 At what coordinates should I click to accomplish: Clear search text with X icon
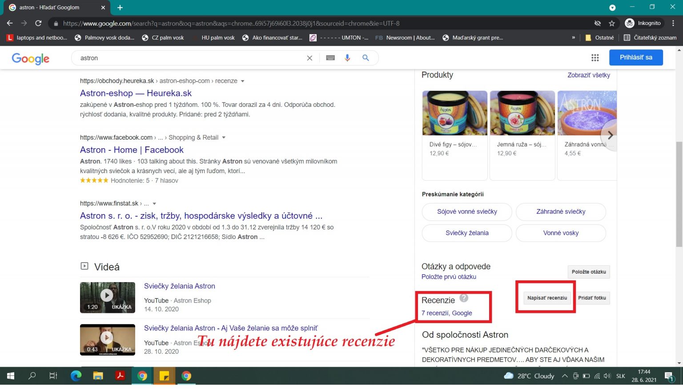(309, 58)
